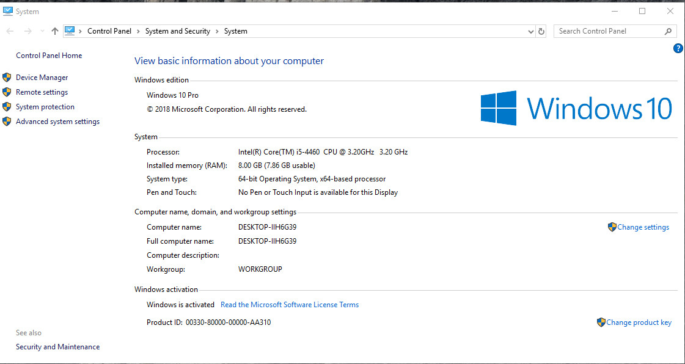Click the 64-bit Operating System value
The height and width of the screenshot is (364, 685).
(x=312, y=179)
